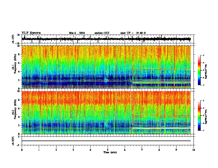This screenshot has height=168, width=218.
Task: Click time-axis tick label "3"
Action: coord(73,150)
